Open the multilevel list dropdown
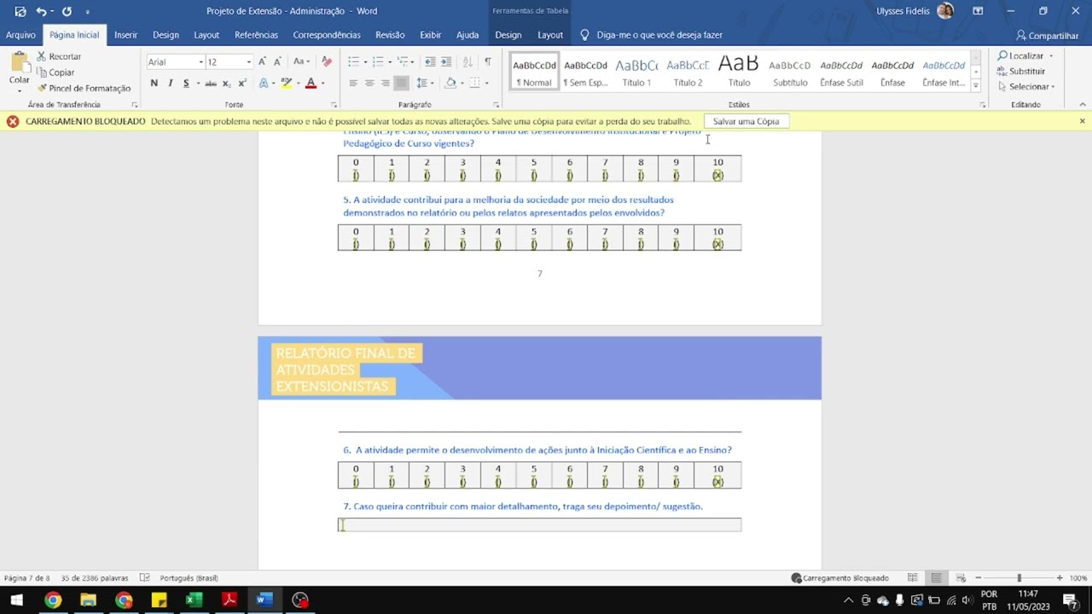The image size is (1092, 614). click(x=413, y=61)
